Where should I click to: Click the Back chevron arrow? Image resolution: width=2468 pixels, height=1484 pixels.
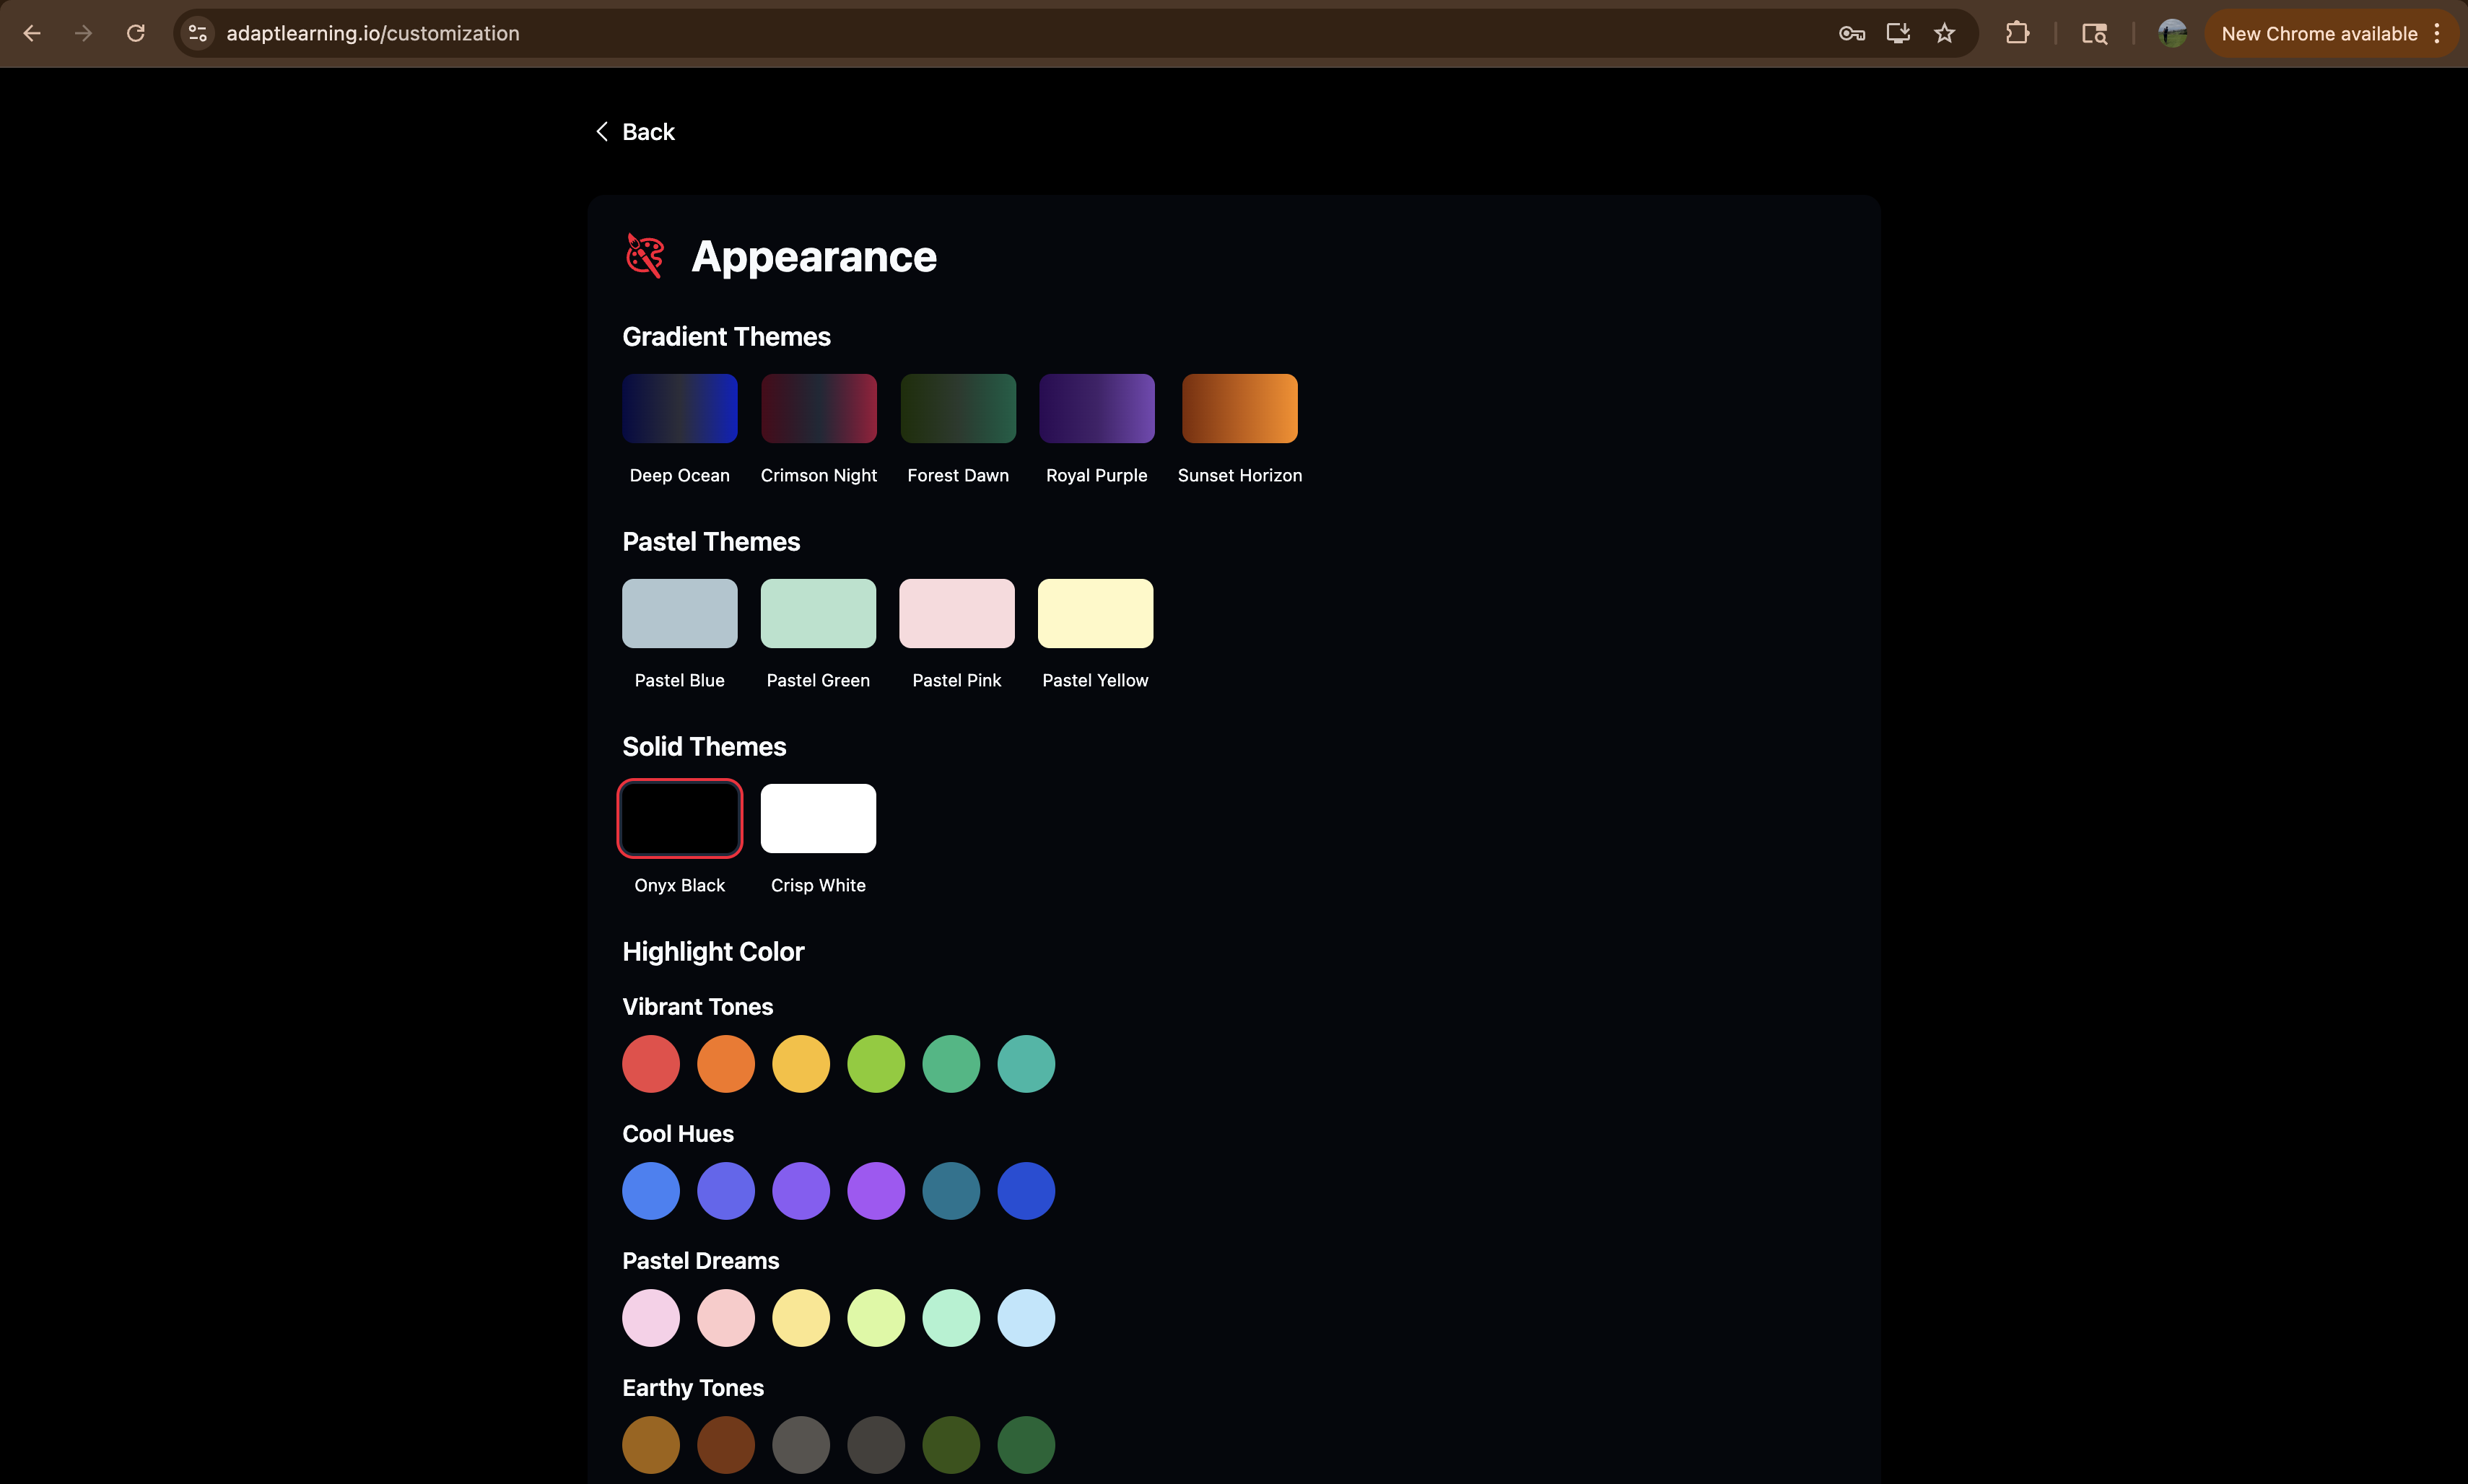point(602,132)
